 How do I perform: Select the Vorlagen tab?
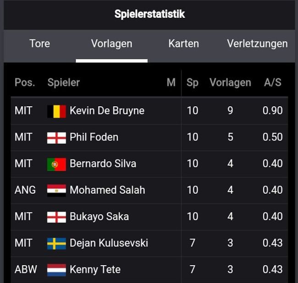(111, 44)
